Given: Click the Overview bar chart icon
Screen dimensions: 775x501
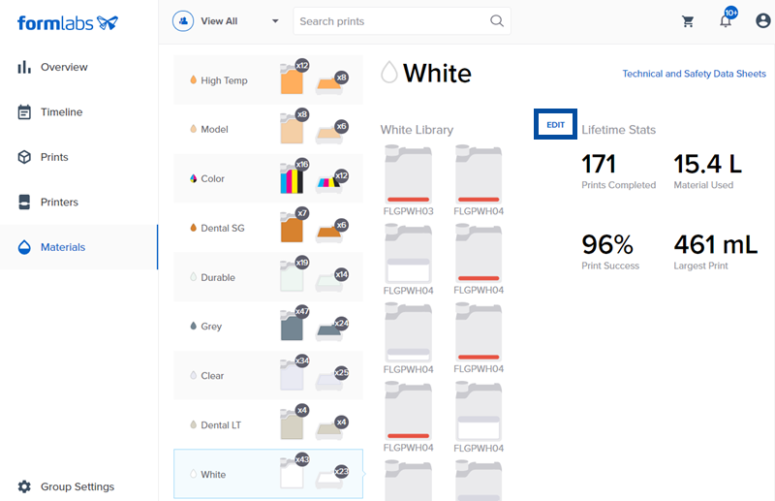Looking at the screenshot, I should [x=24, y=67].
